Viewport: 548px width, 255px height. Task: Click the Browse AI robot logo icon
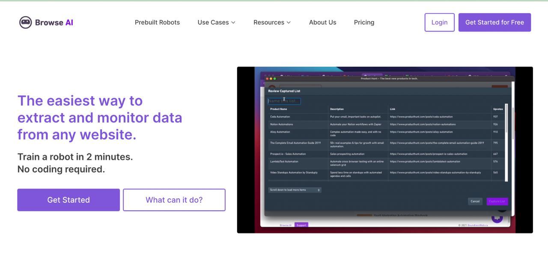(x=26, y=22)
